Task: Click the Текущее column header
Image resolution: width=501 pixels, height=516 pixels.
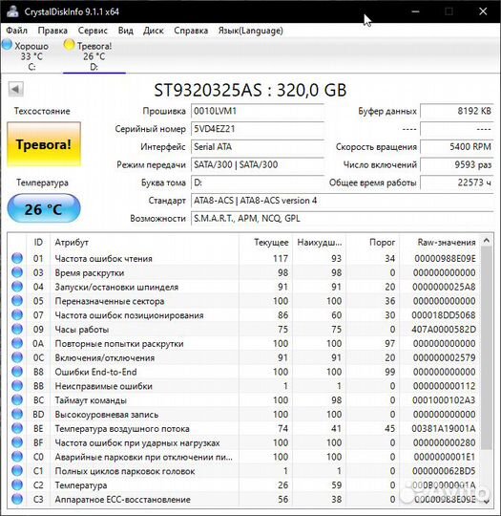Action: [265, 242]
